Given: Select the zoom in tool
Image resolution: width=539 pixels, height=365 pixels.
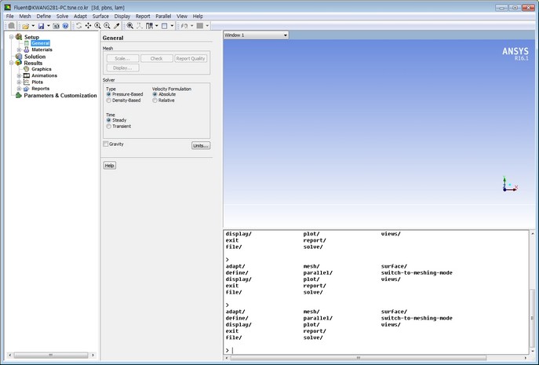Looking at the screenshot, I should pos(97,26).
